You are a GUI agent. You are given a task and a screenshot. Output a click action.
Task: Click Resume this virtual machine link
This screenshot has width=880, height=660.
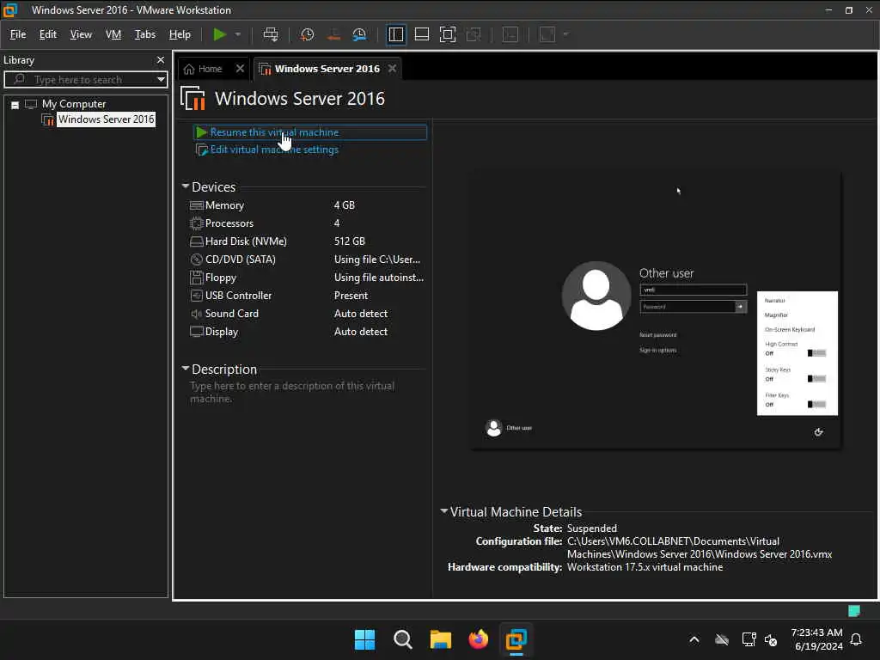pos(274,132)
